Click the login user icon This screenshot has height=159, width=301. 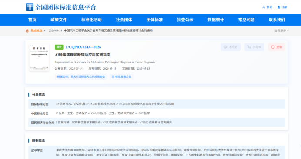click(x=264, y=7)
